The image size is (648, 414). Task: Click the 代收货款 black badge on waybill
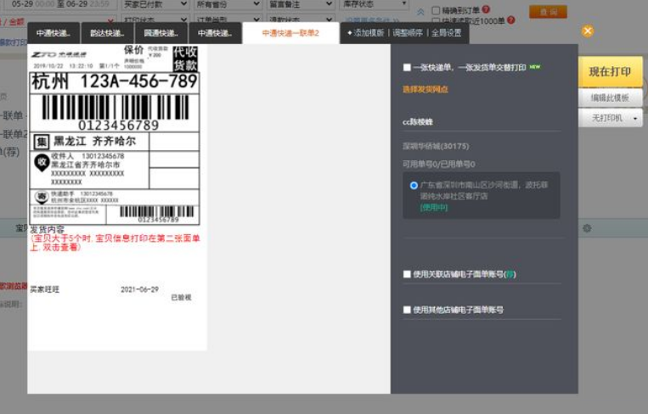[x=185, y=59]
